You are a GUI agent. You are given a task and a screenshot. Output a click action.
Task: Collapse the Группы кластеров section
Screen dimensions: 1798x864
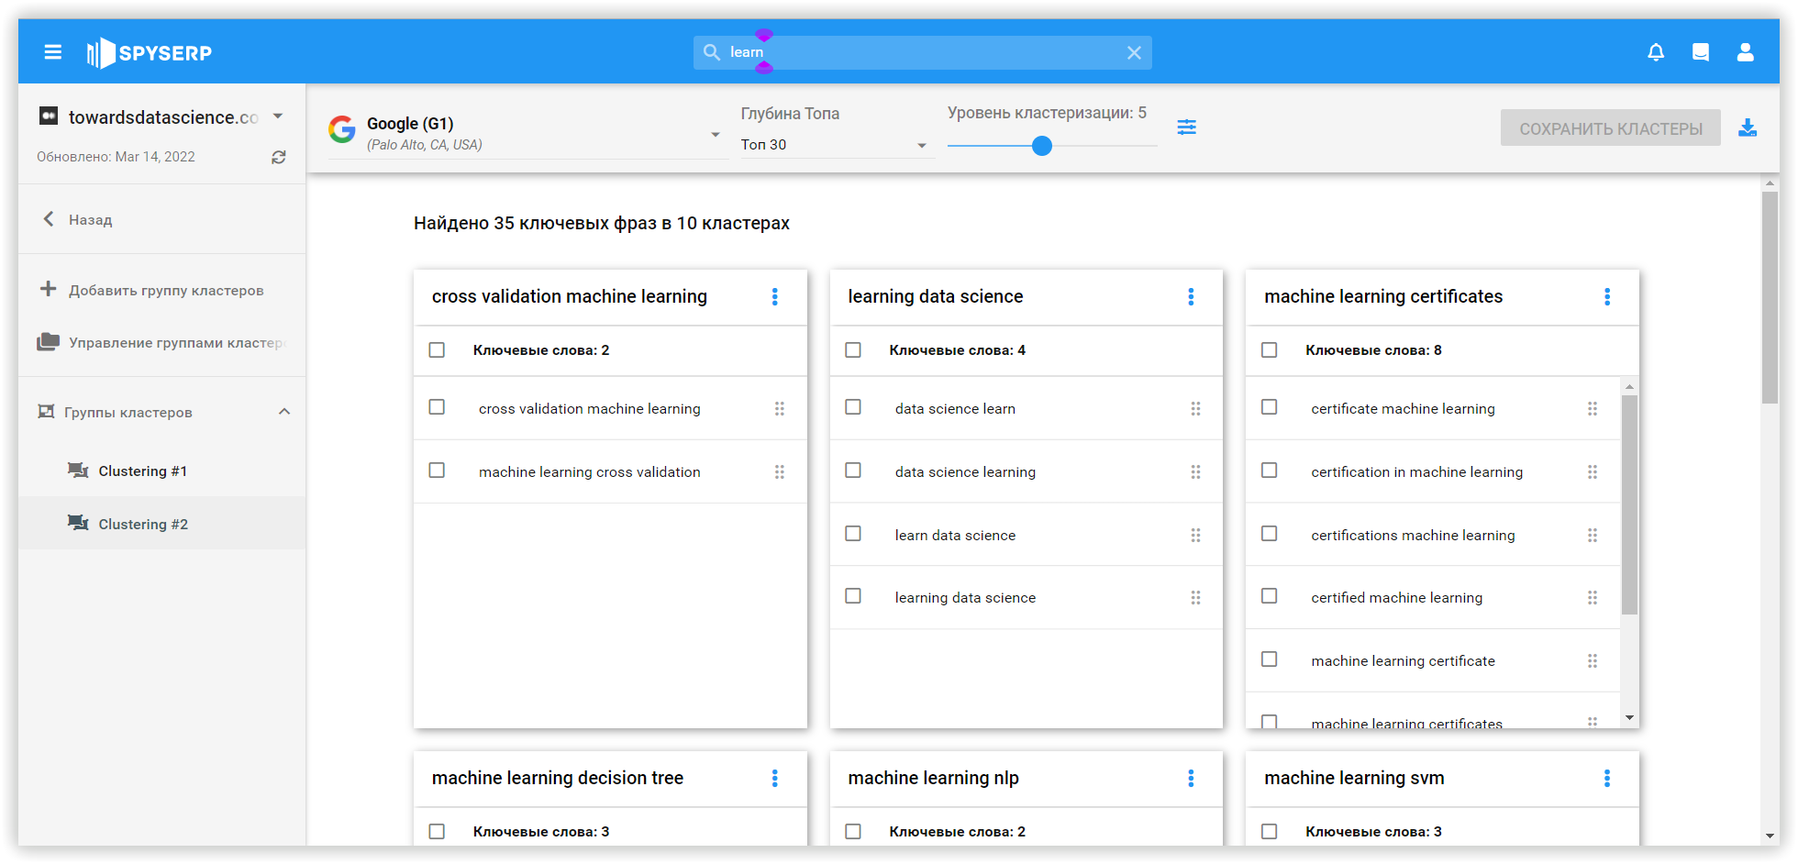[284, 412]
